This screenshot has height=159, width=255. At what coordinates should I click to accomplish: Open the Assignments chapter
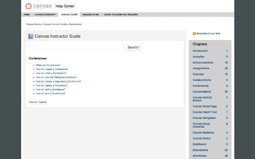[x=201, y=68]
